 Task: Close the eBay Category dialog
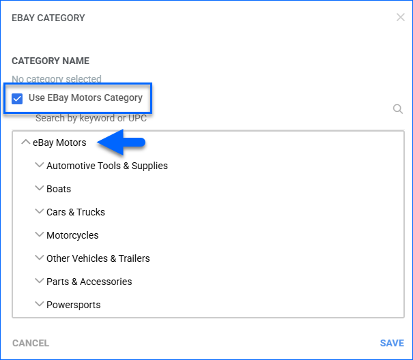click(401, 17)
